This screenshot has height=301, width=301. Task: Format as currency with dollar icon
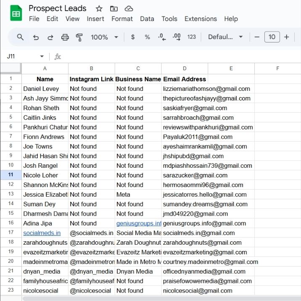tap(133, 37)
